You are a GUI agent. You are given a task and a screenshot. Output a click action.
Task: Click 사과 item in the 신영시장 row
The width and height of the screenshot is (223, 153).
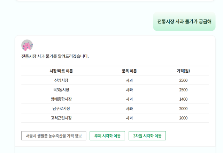pos(129,80)
